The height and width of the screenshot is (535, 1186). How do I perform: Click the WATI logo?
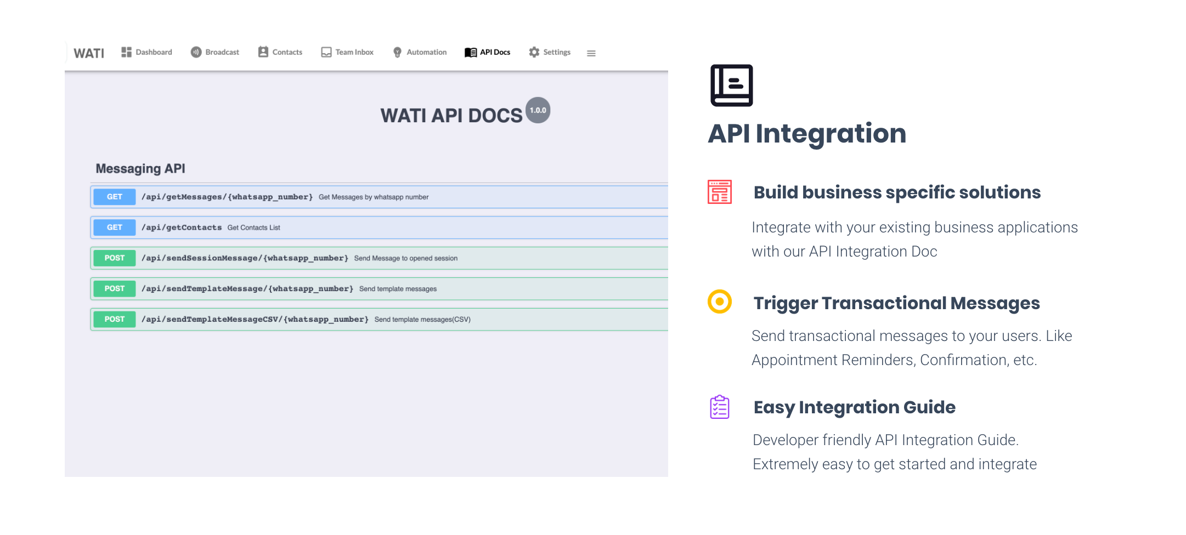pyautogui.click(x=89, y=53)
